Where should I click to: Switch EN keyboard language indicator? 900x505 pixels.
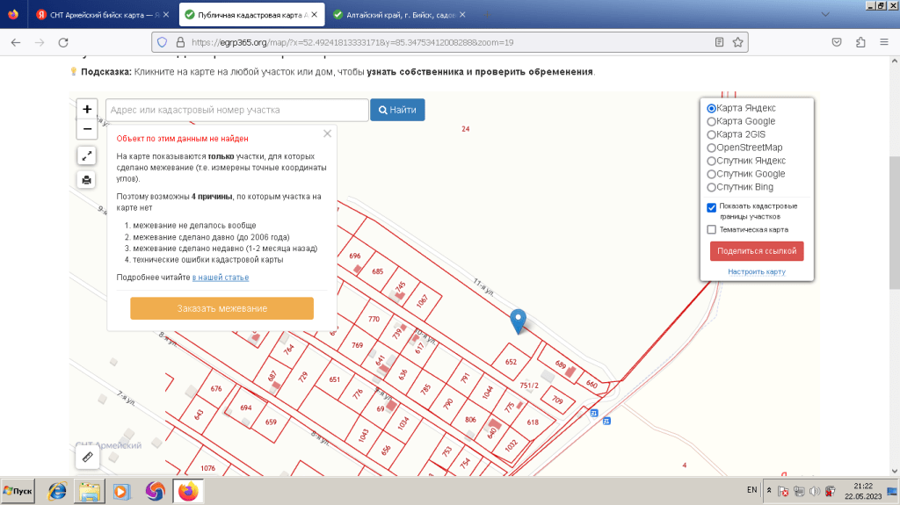point(752,490)
